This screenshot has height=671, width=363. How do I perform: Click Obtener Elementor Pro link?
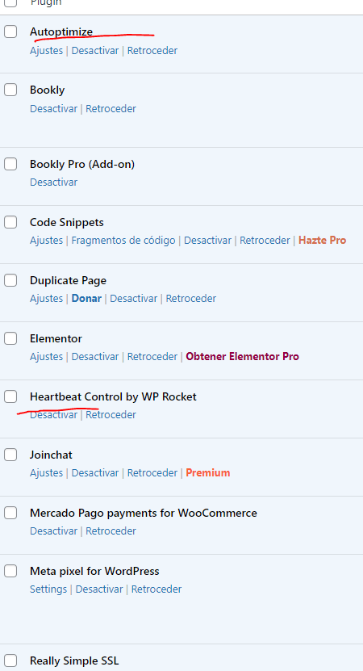point(243,356)
